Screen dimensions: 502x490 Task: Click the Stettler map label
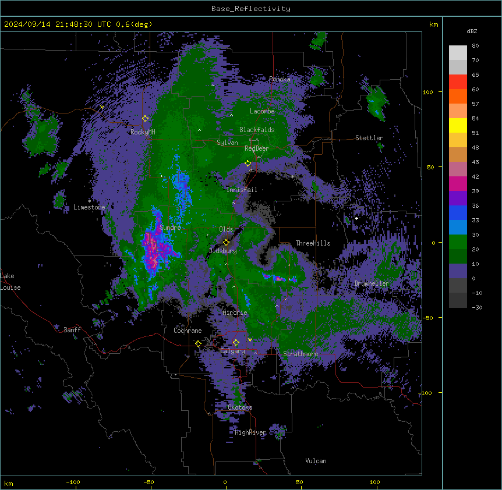369,138
